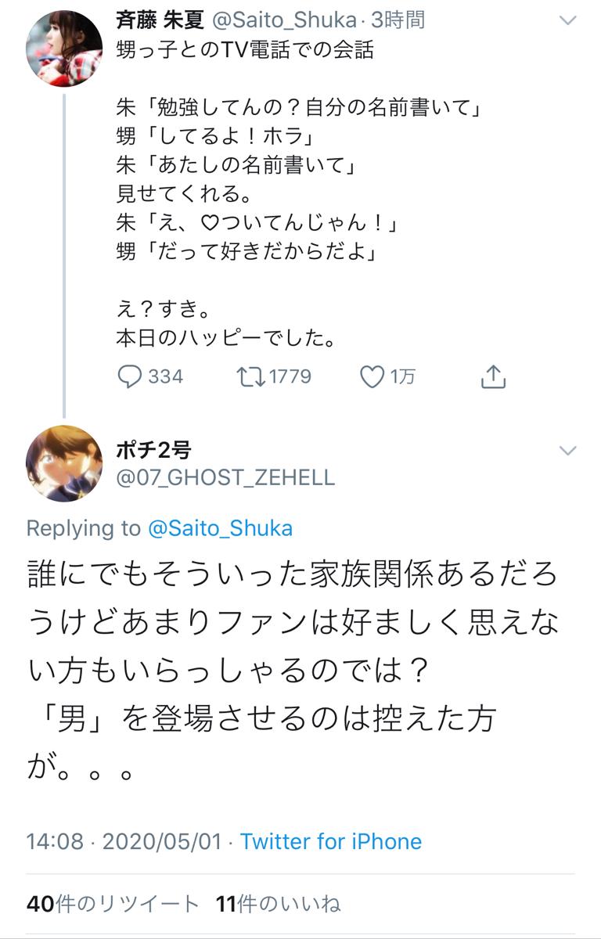The height and width of the screenshot is (939, 601).
Task: View the 40件のリツイート list
Action: 113,904
